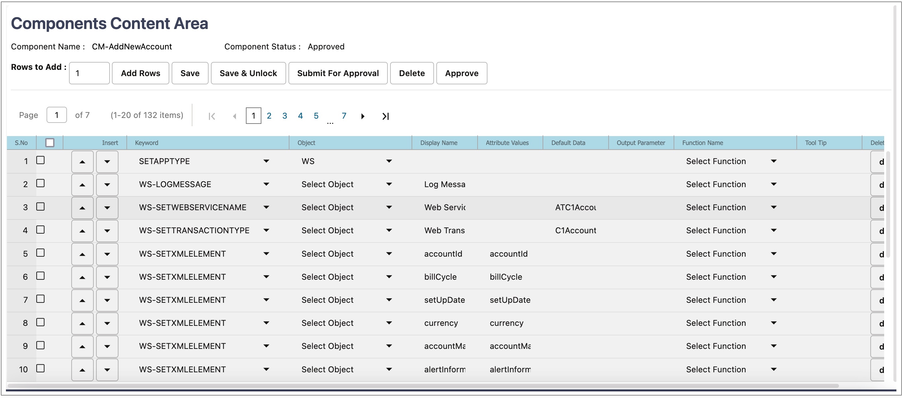The image size is (903, 398).
Task: Click horizontal scrollbar at table bottom
Action: click(422, 386)
